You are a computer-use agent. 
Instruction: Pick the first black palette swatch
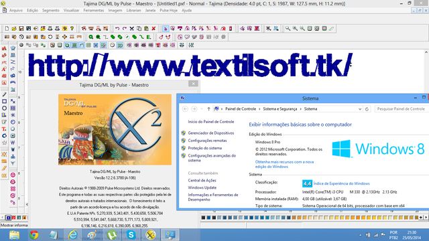click(203, 218)
